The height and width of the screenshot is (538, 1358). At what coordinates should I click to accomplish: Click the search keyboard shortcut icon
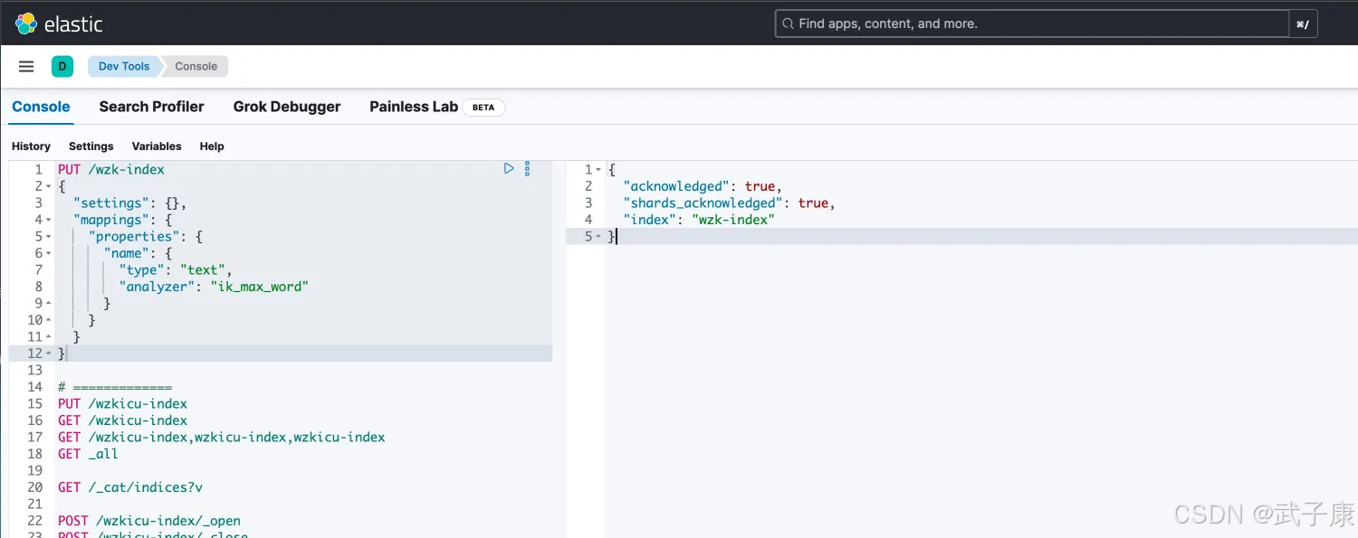(x=1303, y=24)
